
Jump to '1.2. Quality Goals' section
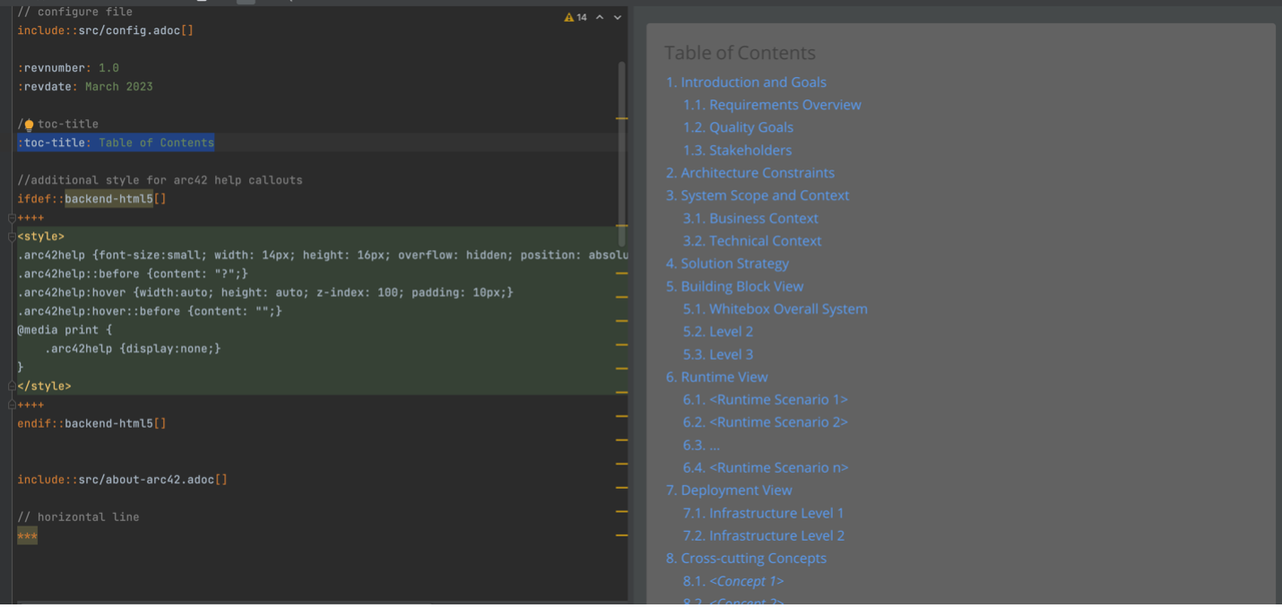click(738, 127)
